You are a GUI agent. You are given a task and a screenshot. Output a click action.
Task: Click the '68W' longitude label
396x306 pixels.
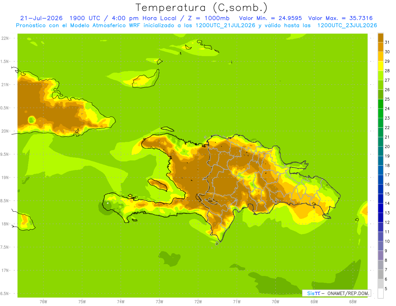pos(353,302)
